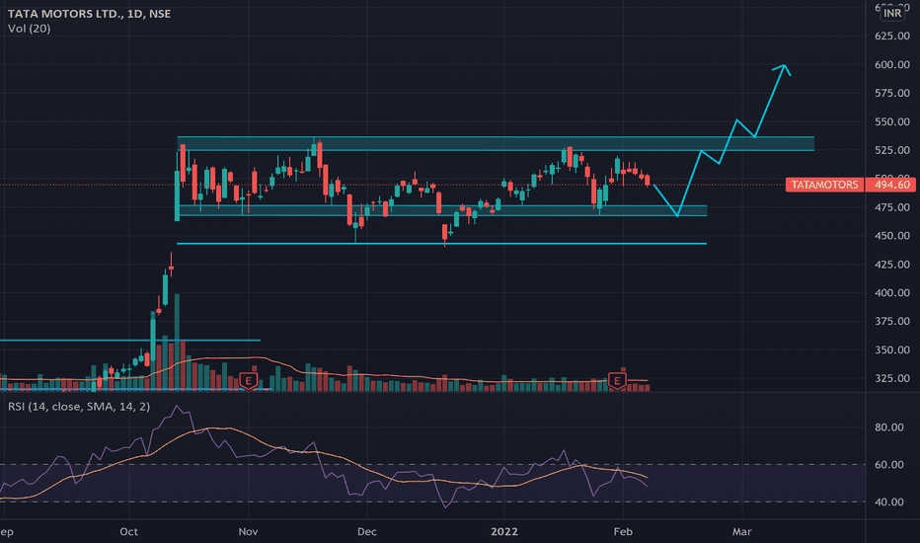920x543 pixels.
Task: Click the 400.00 price axis label
Action: click(891, 293)
